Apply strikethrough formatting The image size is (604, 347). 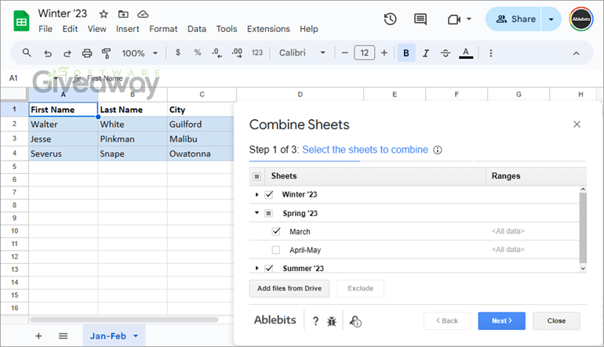coord(446,53)
